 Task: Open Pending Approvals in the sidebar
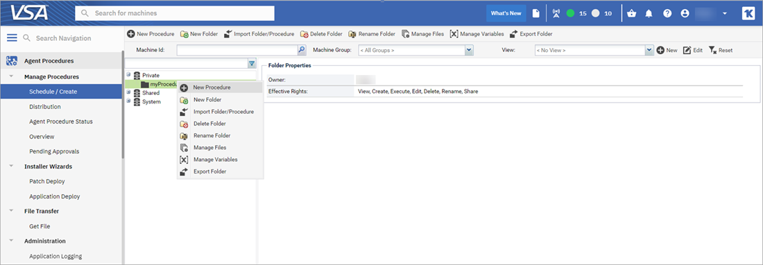[x=54, y=151]
